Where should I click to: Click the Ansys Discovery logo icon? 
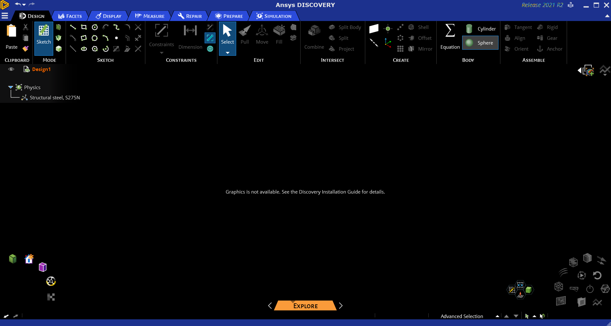click(x=5, y=5)
